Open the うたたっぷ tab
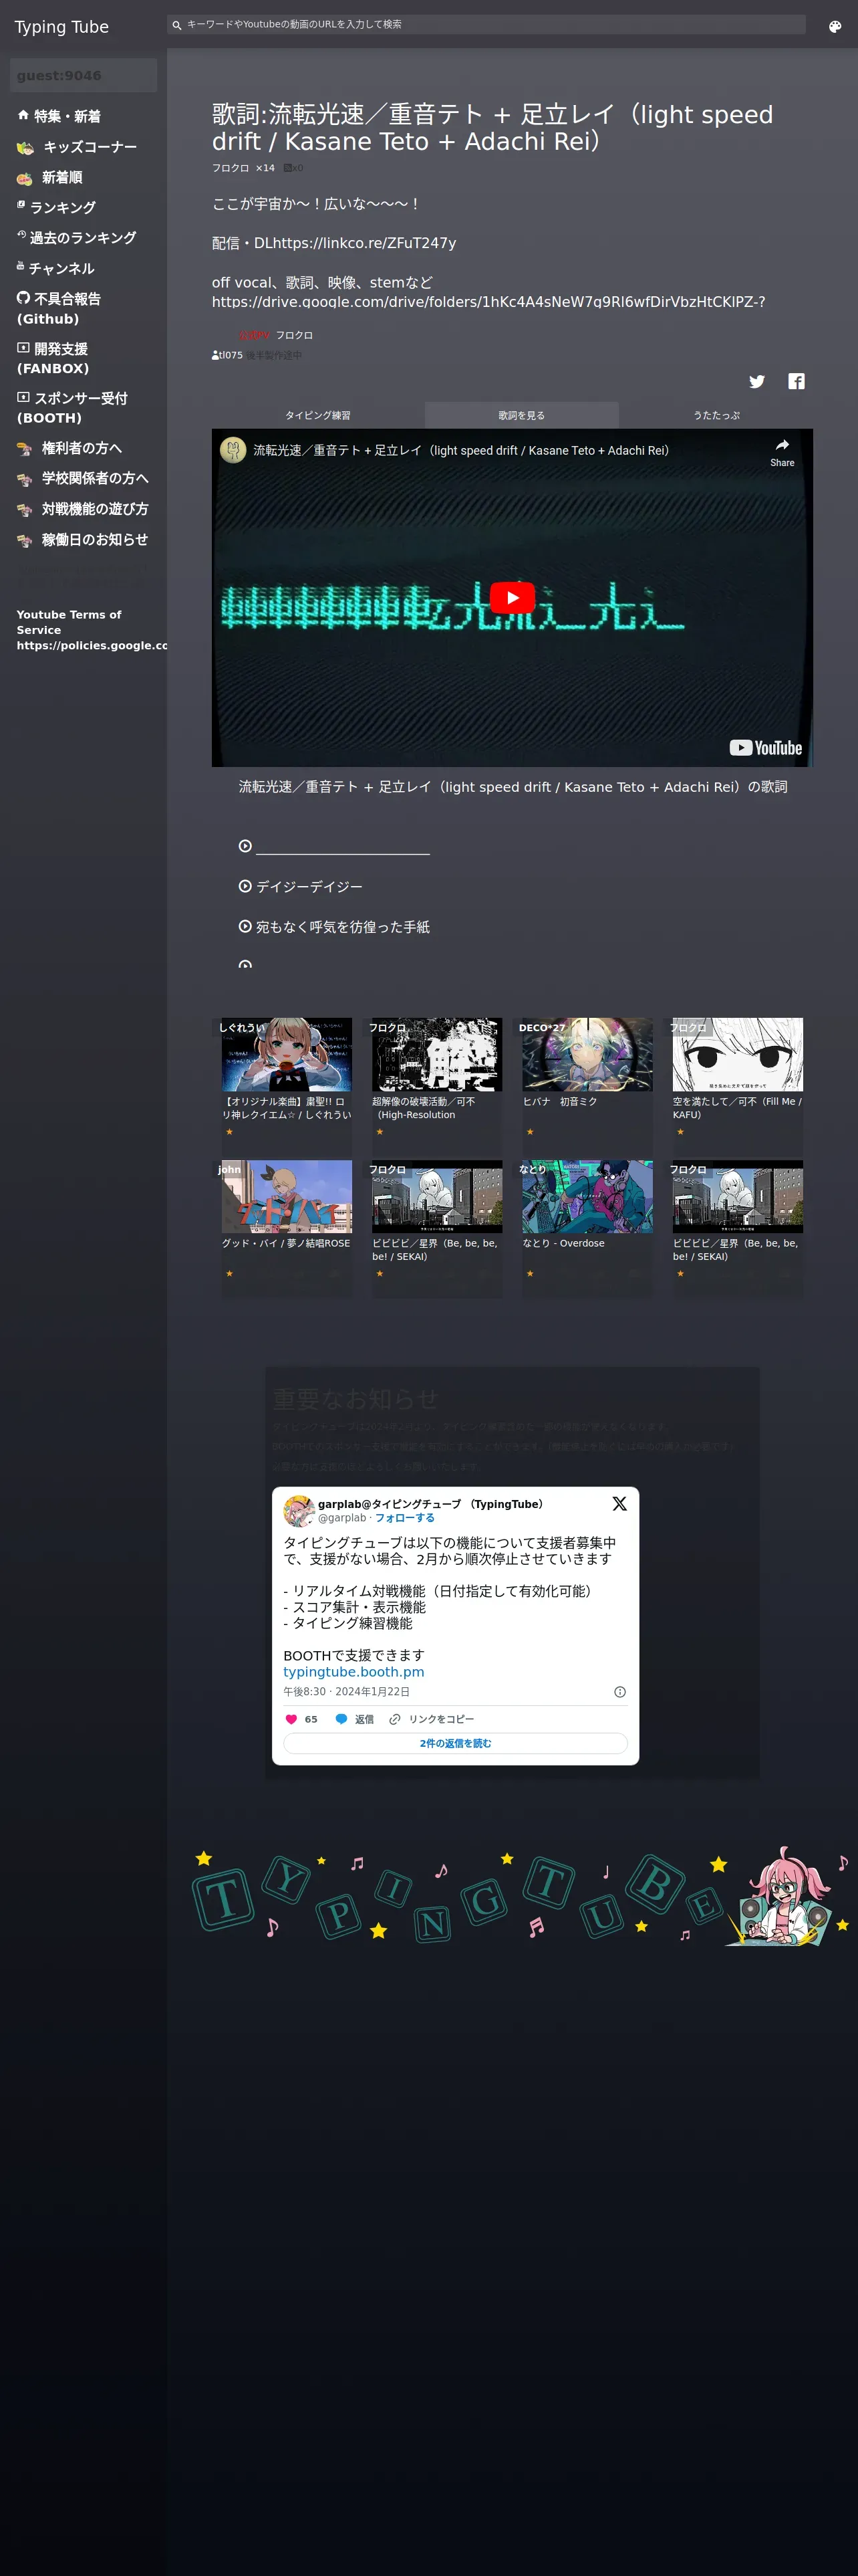The image size is (858, 2576). 716,416
